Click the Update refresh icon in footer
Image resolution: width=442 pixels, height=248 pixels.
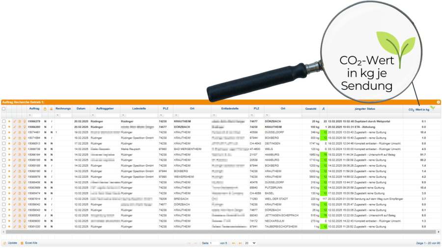pos(4,243)
